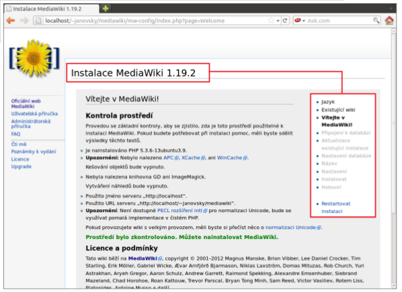Click the Licence a podmínky heading
This screenshot has width=402, height=292.
tap(122, 248)
